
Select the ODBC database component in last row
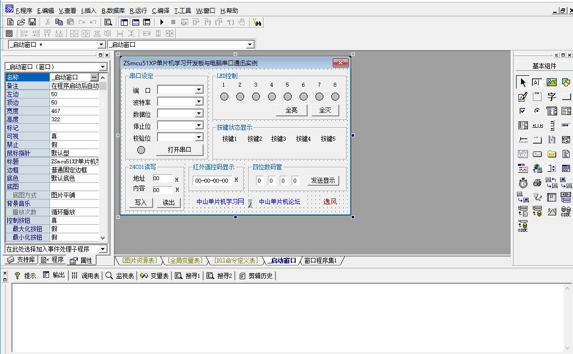(522, 226)
